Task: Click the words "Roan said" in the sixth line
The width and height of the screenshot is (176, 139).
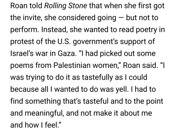Action: (x=140, y=65)
